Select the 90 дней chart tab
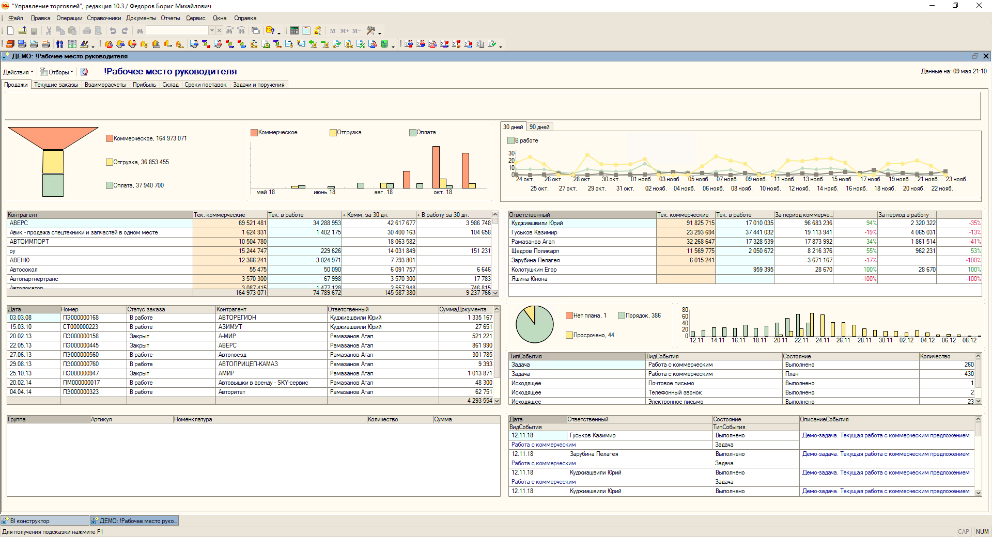Viewport: 992px width, 537px height. pyautogui.click(x=539, y=127)
